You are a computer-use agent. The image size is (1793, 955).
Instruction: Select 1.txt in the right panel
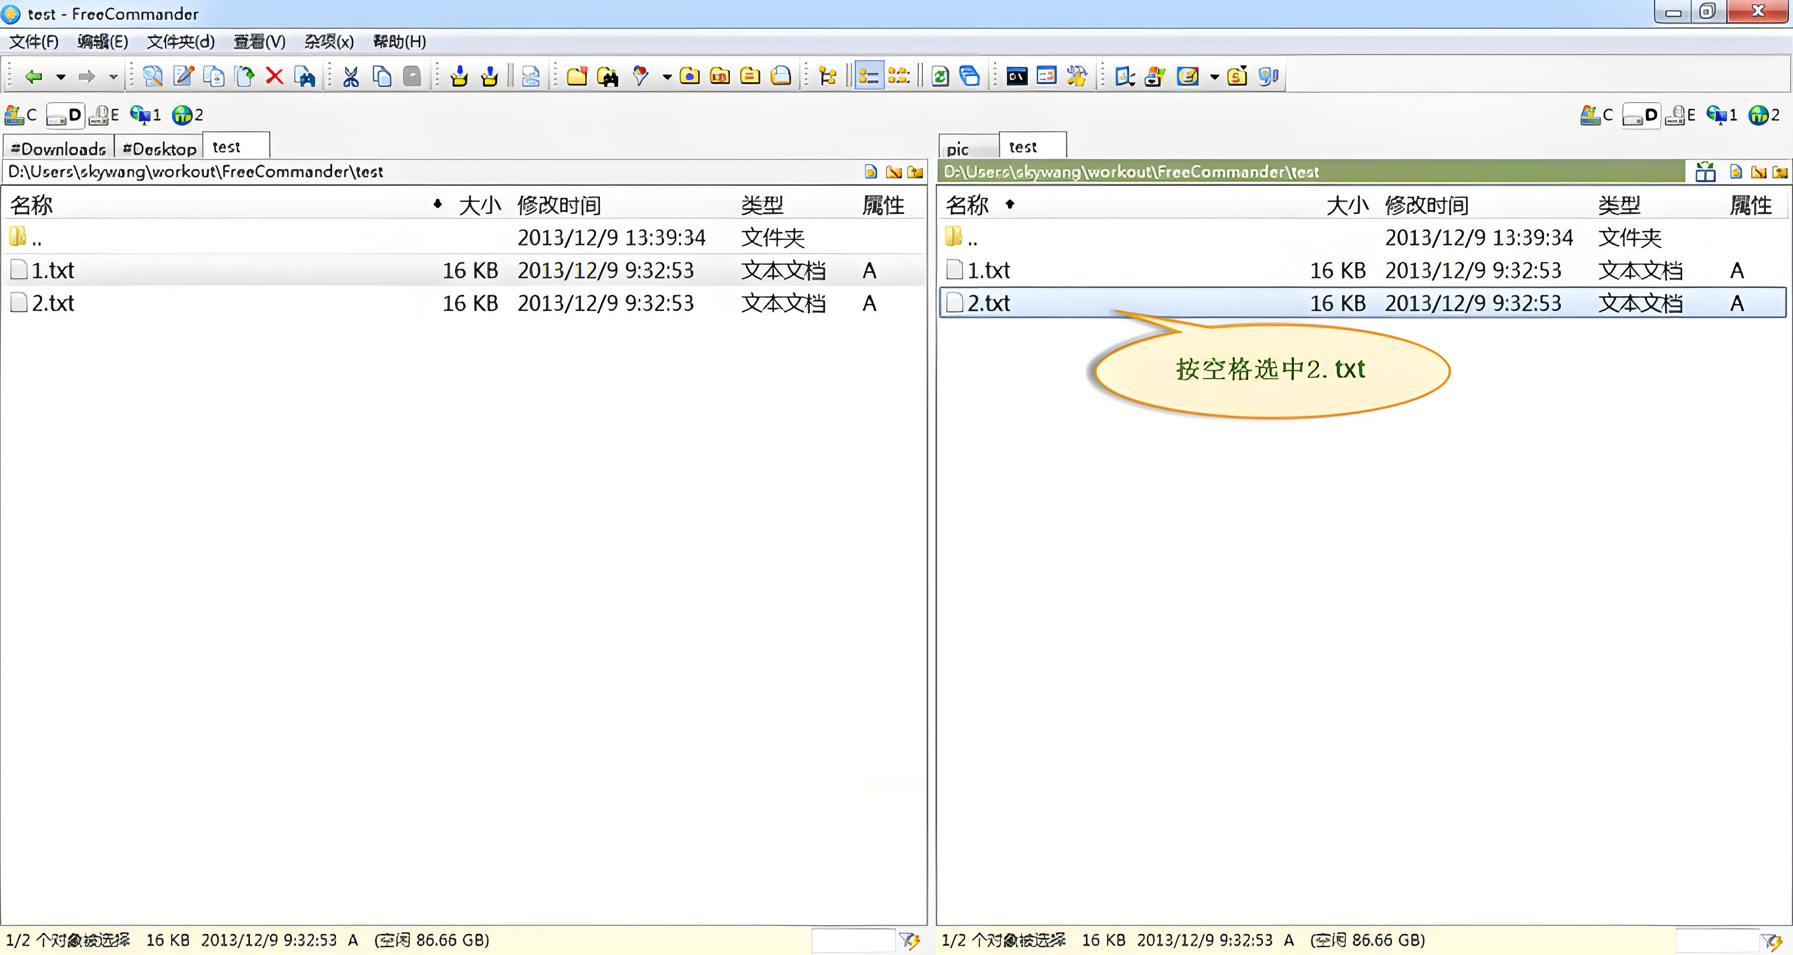988,271
